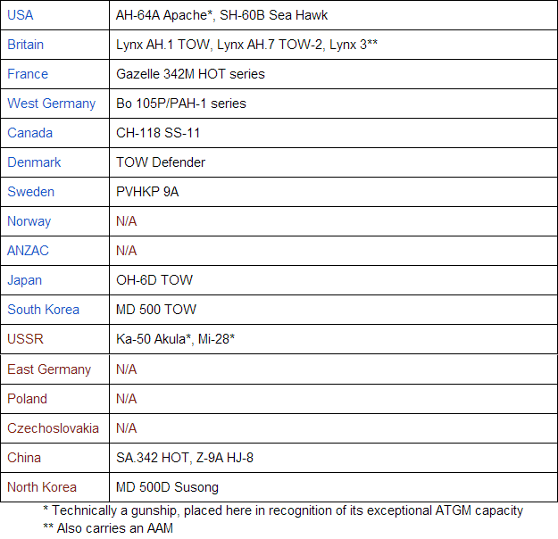Viewport: 558px width, 539px height.
Task: Click the 'Gazelle 342M HOT series' cell
Action: (333, 74)
